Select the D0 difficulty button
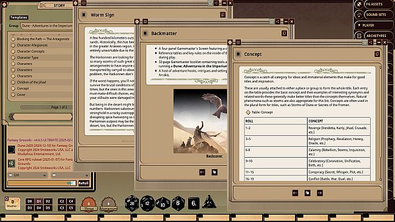The width and height of the screenshot is (395, 222). click(30, 201)
